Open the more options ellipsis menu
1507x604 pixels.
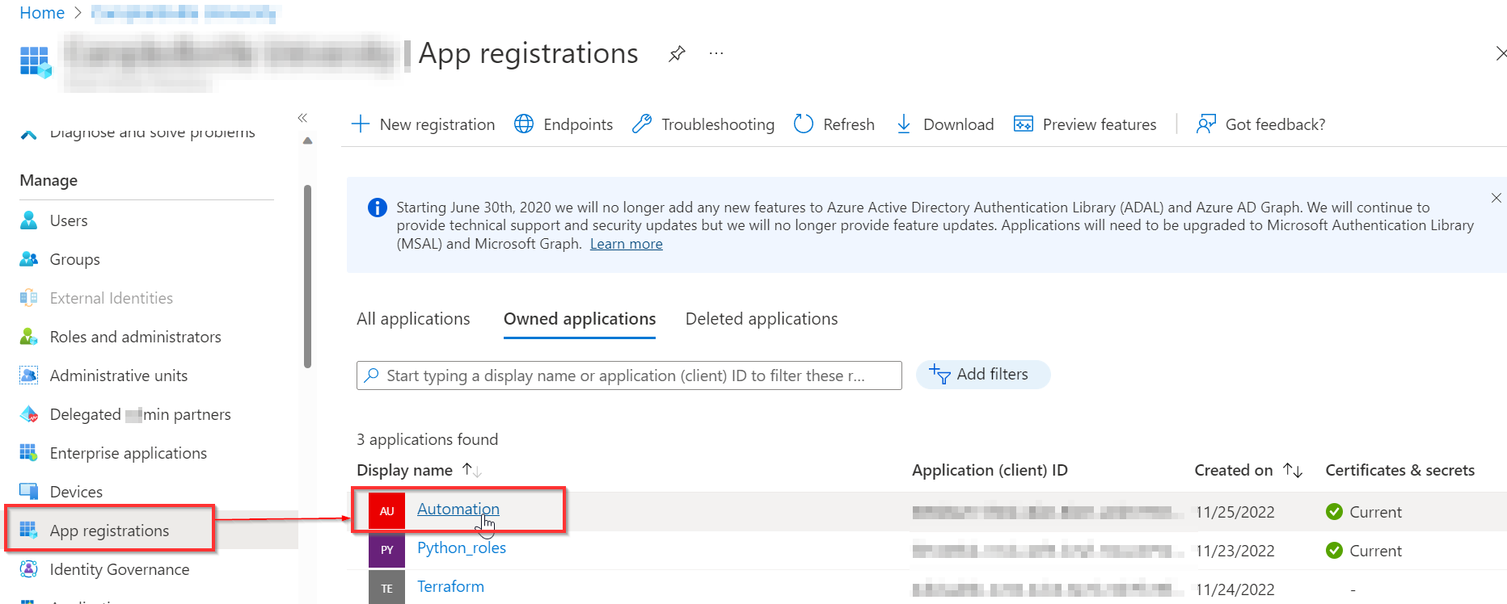pyautogui.click(x=716, y=54)
